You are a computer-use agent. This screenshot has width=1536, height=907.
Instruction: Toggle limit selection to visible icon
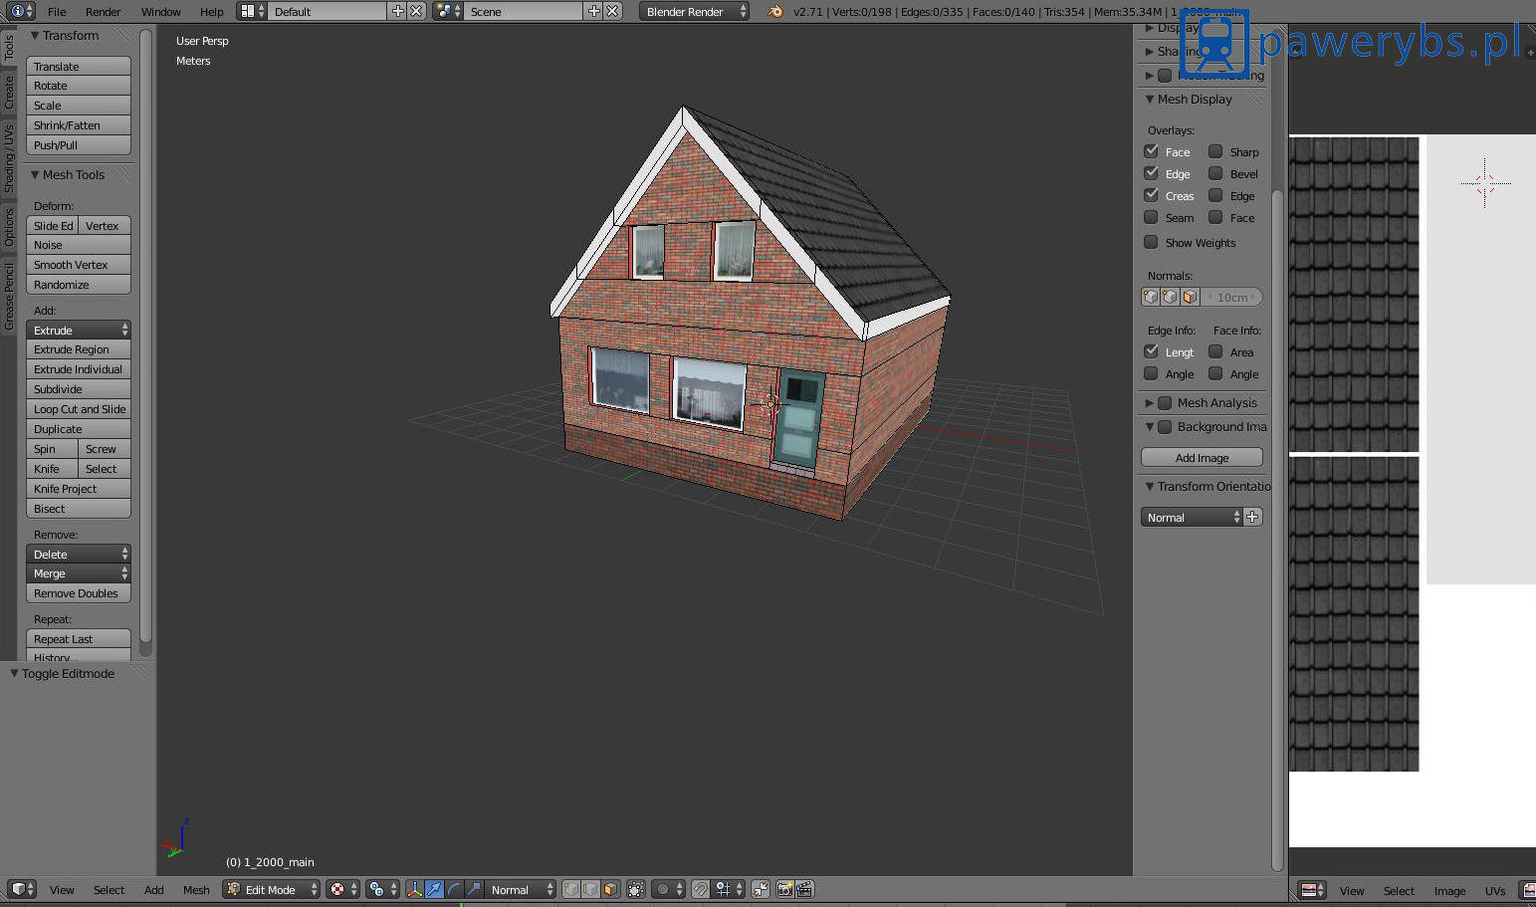tap(636, 889)
